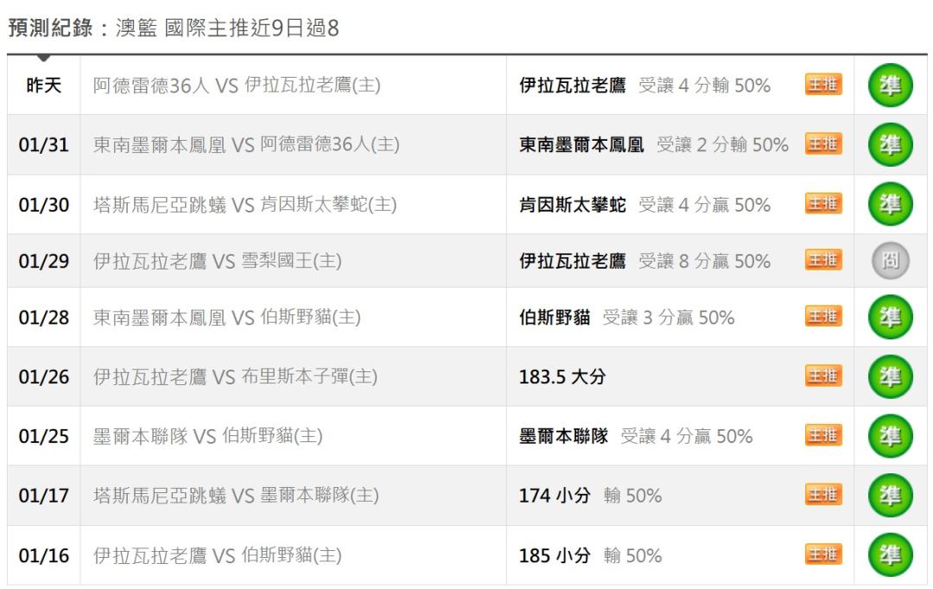Open the 東南墨爾本鳳凰 VS 阿德雷德36人 match
This screenshot has width=933, height=589.
coord(246,145)
